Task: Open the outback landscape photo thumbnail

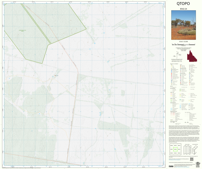Action: [184, 25]
